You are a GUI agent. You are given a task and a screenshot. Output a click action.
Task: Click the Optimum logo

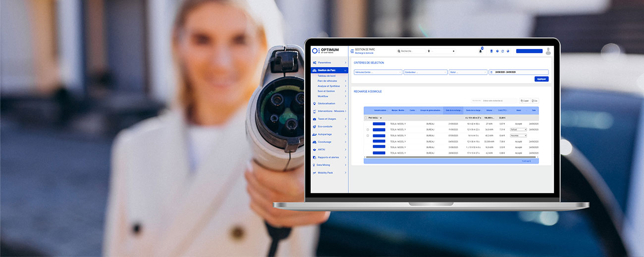pos(325,51)
